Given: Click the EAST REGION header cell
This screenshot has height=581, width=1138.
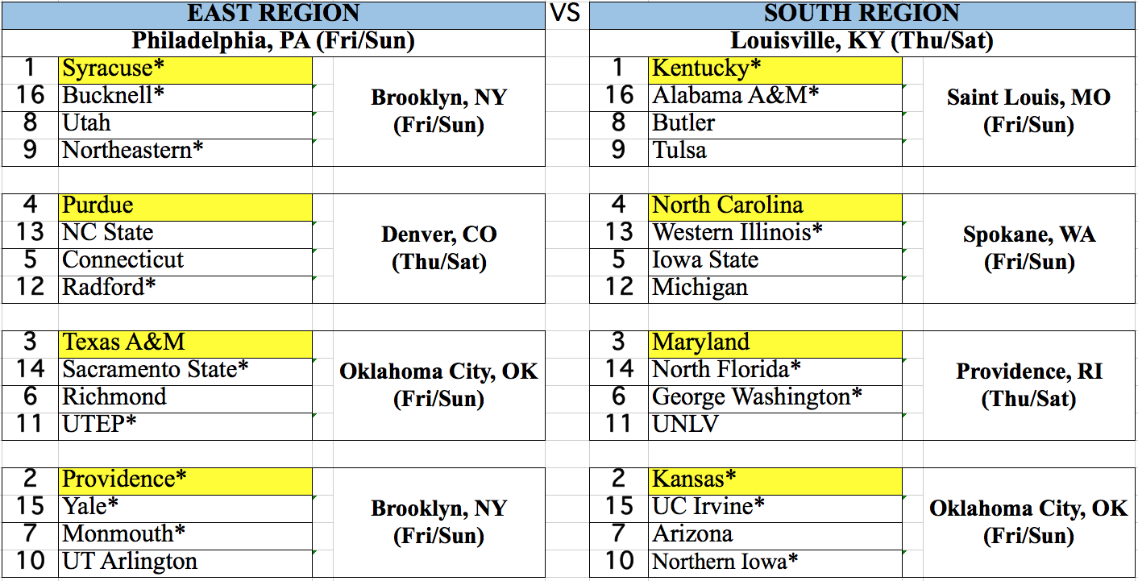Looking at the screenshot, I should tap(274, 15).
